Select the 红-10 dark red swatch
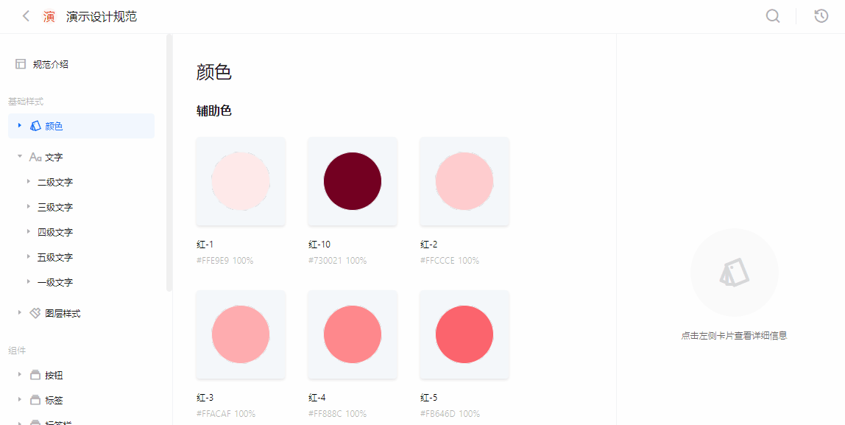This screenshot has height=425, width=845. pos(353,181)
